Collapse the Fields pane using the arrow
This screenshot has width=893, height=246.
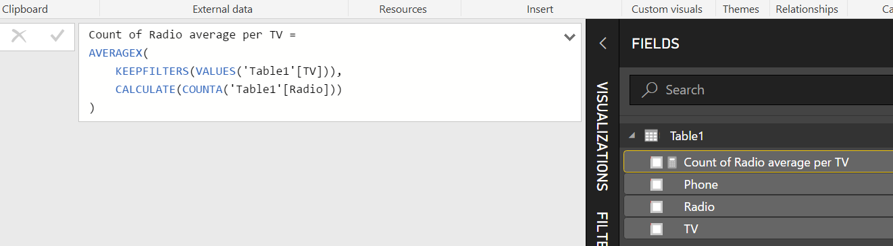pos(603,44)
